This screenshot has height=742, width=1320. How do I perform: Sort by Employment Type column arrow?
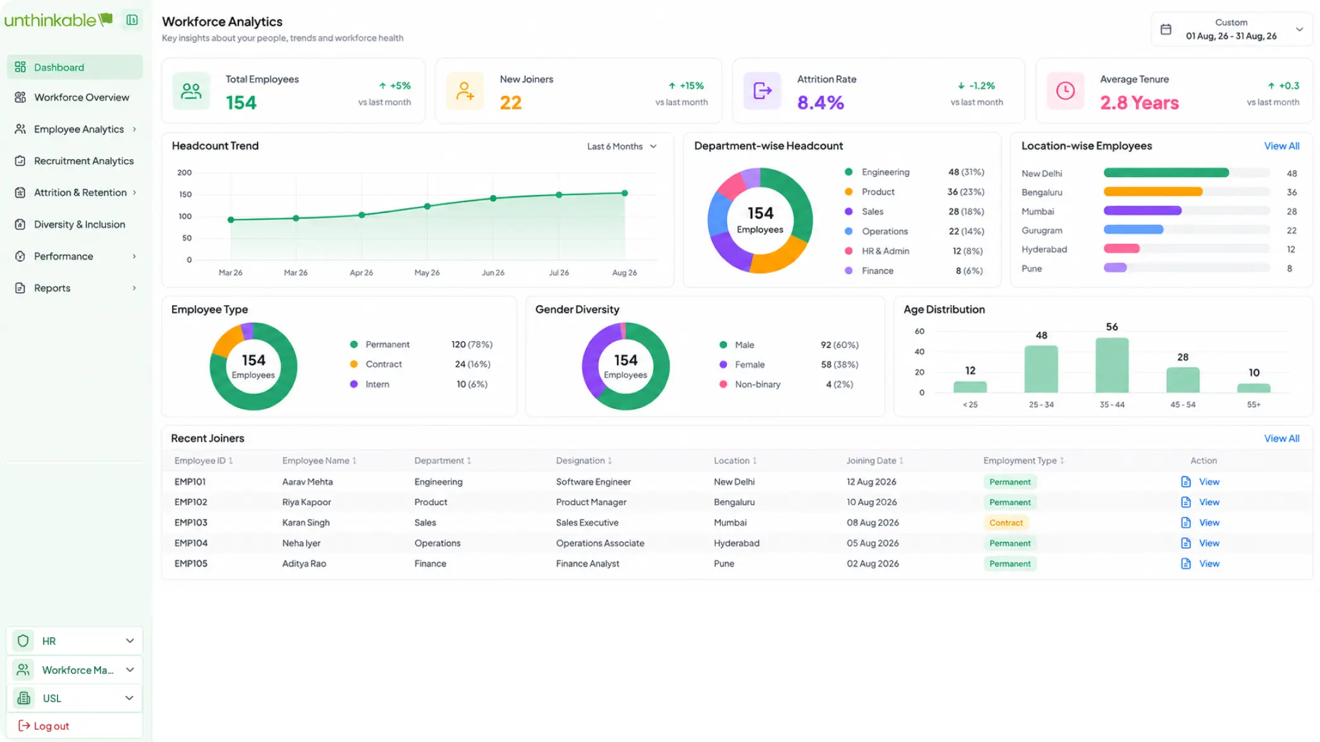[1062, 461]
